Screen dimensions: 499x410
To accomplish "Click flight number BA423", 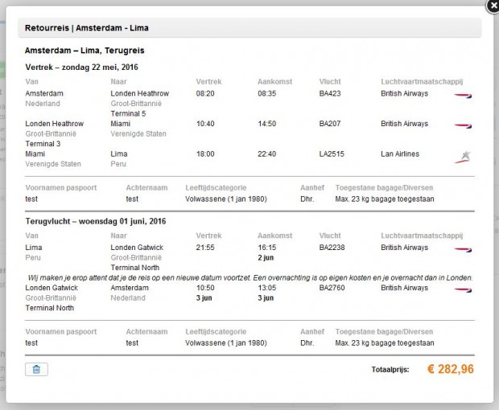I will coord(330,93).
